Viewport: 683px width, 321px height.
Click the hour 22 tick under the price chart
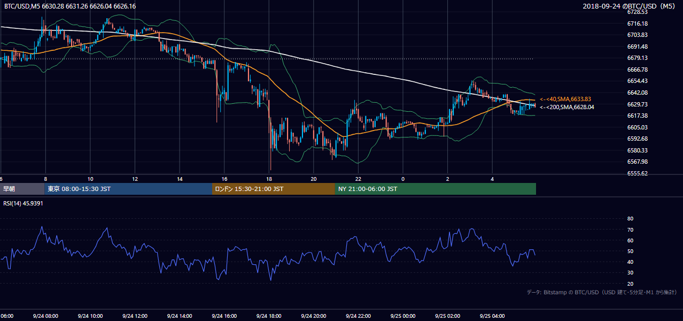(359, 179)
